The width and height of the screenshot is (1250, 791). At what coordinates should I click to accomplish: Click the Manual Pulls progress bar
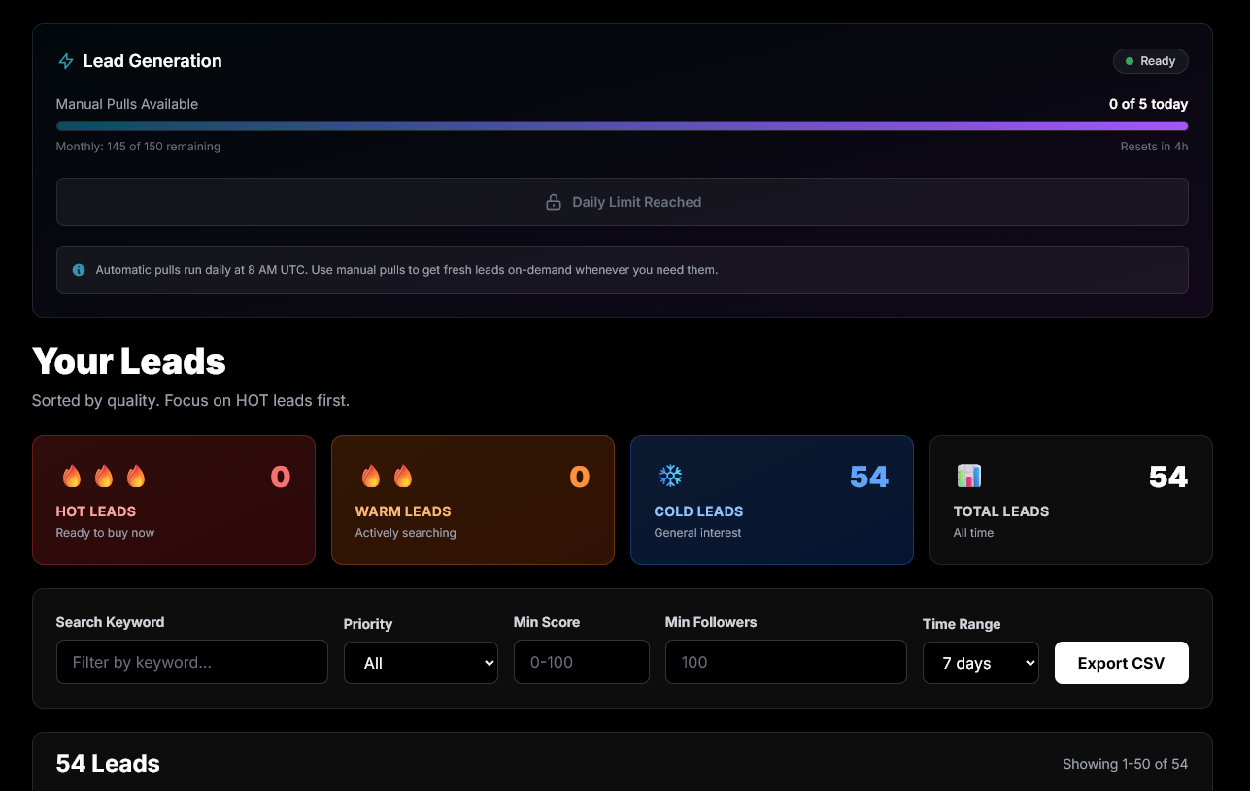[622, 125]
